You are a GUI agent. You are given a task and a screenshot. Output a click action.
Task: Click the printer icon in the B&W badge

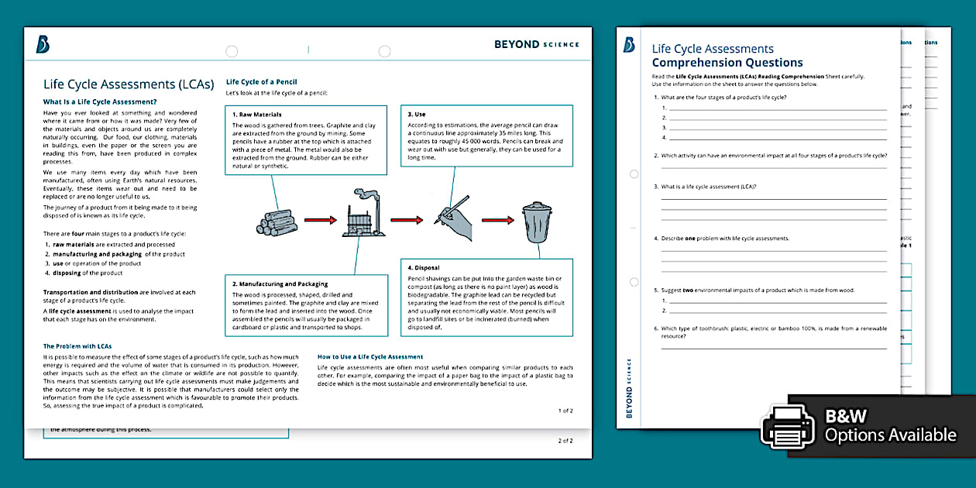pyautogui.click(x=788, y=427)
